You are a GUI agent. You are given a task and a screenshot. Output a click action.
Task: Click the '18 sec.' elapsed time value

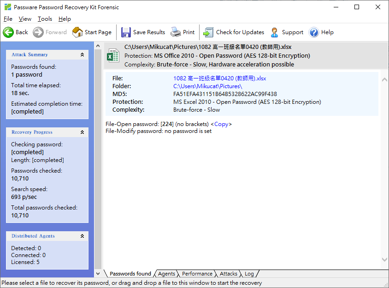[20, 93]
